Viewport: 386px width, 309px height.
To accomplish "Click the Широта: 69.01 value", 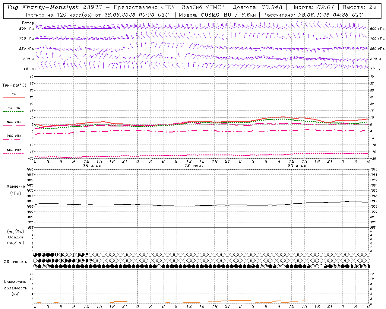I will click(x=312, y=7).
